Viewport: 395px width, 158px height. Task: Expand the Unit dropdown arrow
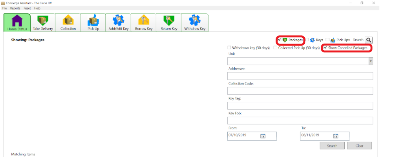(371, 61)
